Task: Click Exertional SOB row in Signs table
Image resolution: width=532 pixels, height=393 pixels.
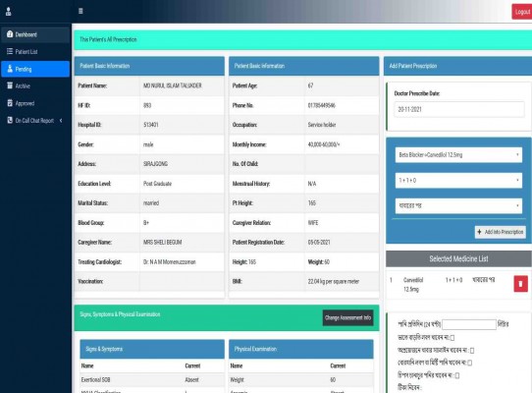Action: 152,380
